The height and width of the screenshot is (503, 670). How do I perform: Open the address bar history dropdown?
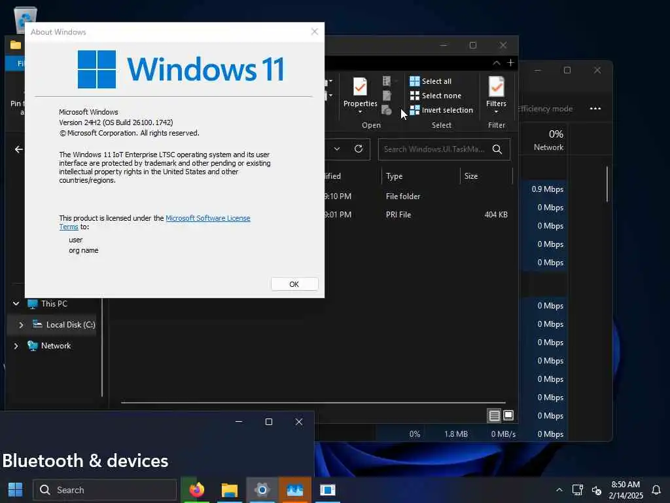tap(337, 149)
